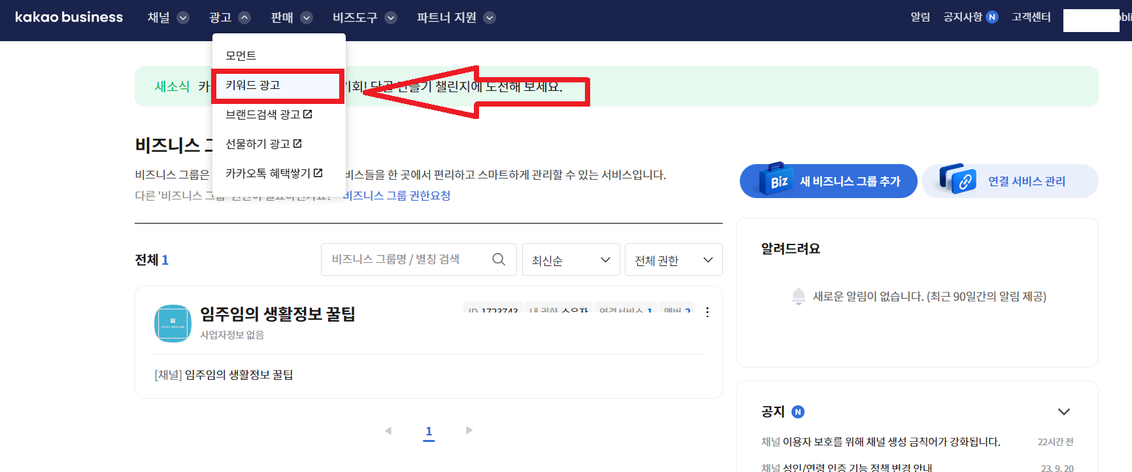Open the 판매 top menu
This screenshot has height=472, width=1132.
click(x=282, y=18)
